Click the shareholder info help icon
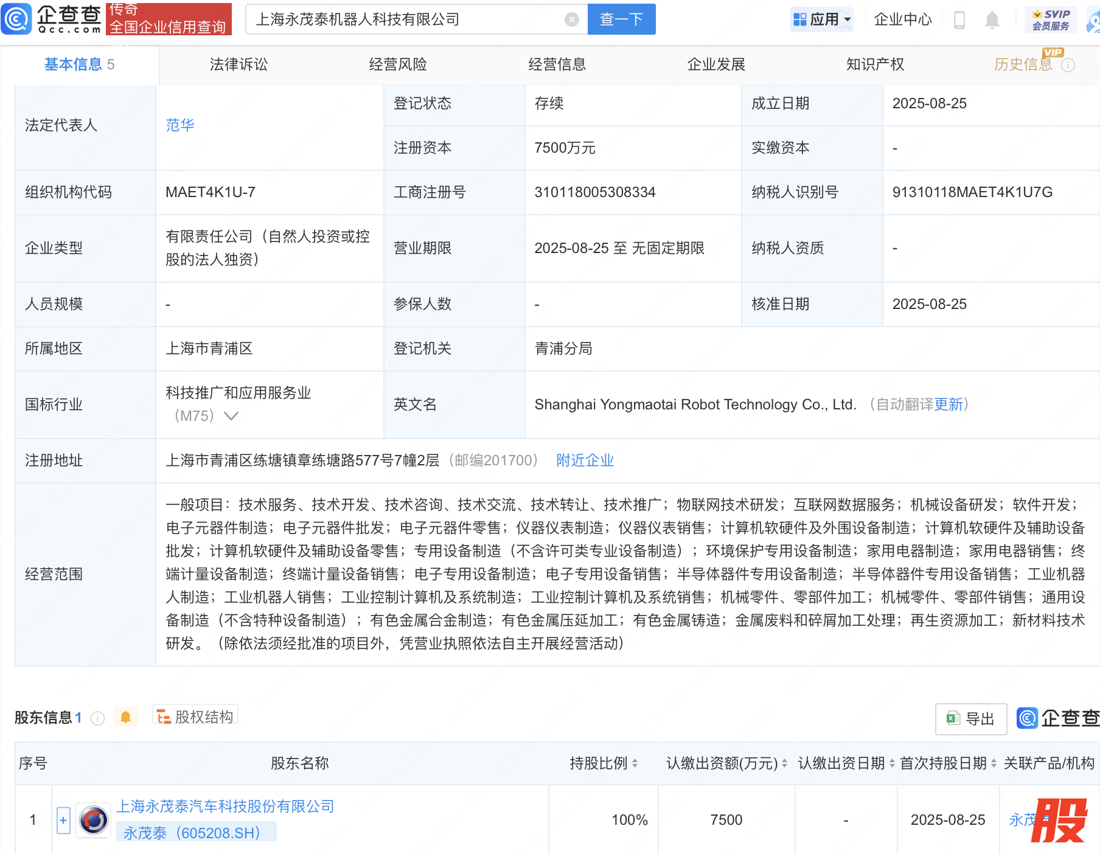Viewport: 1100px width, 854px height. [97, 718]
